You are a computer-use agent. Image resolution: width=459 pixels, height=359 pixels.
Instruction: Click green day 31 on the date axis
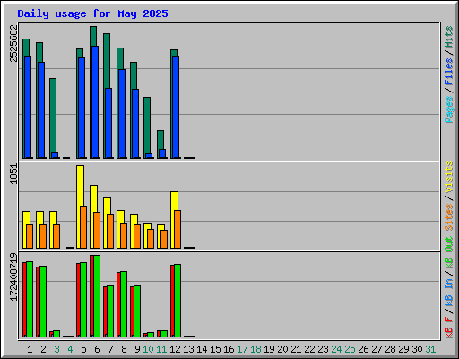click(430, 349)
